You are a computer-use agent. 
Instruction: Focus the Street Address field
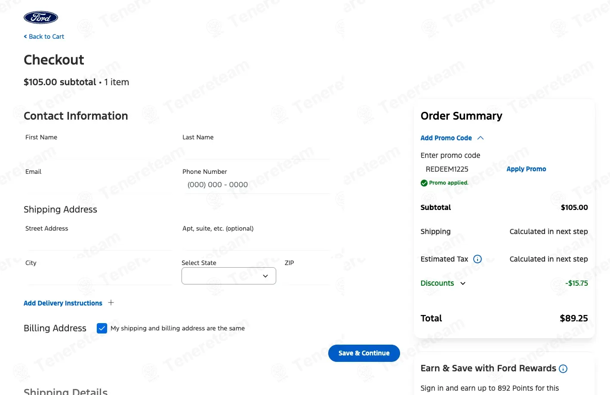[98, 242]
